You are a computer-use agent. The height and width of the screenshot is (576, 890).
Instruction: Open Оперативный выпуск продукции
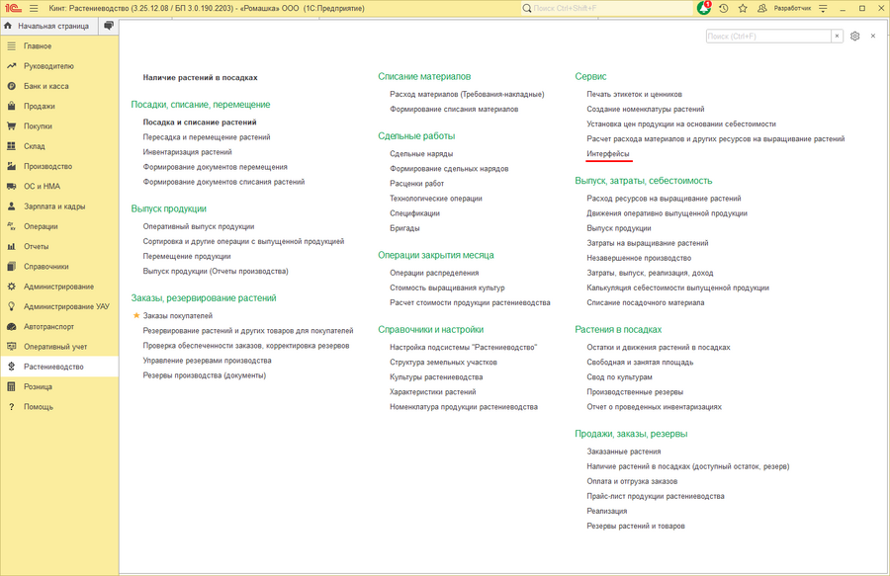[x=199, y=226]
